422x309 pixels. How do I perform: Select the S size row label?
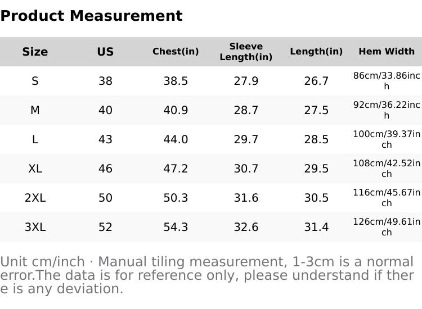point(35,81)
